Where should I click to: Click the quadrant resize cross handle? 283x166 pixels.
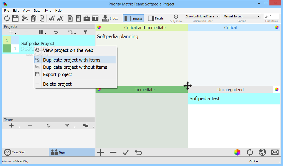point(188,86)
